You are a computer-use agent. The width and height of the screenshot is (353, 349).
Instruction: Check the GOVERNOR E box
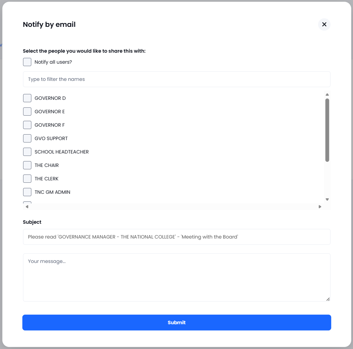point(27,112)
